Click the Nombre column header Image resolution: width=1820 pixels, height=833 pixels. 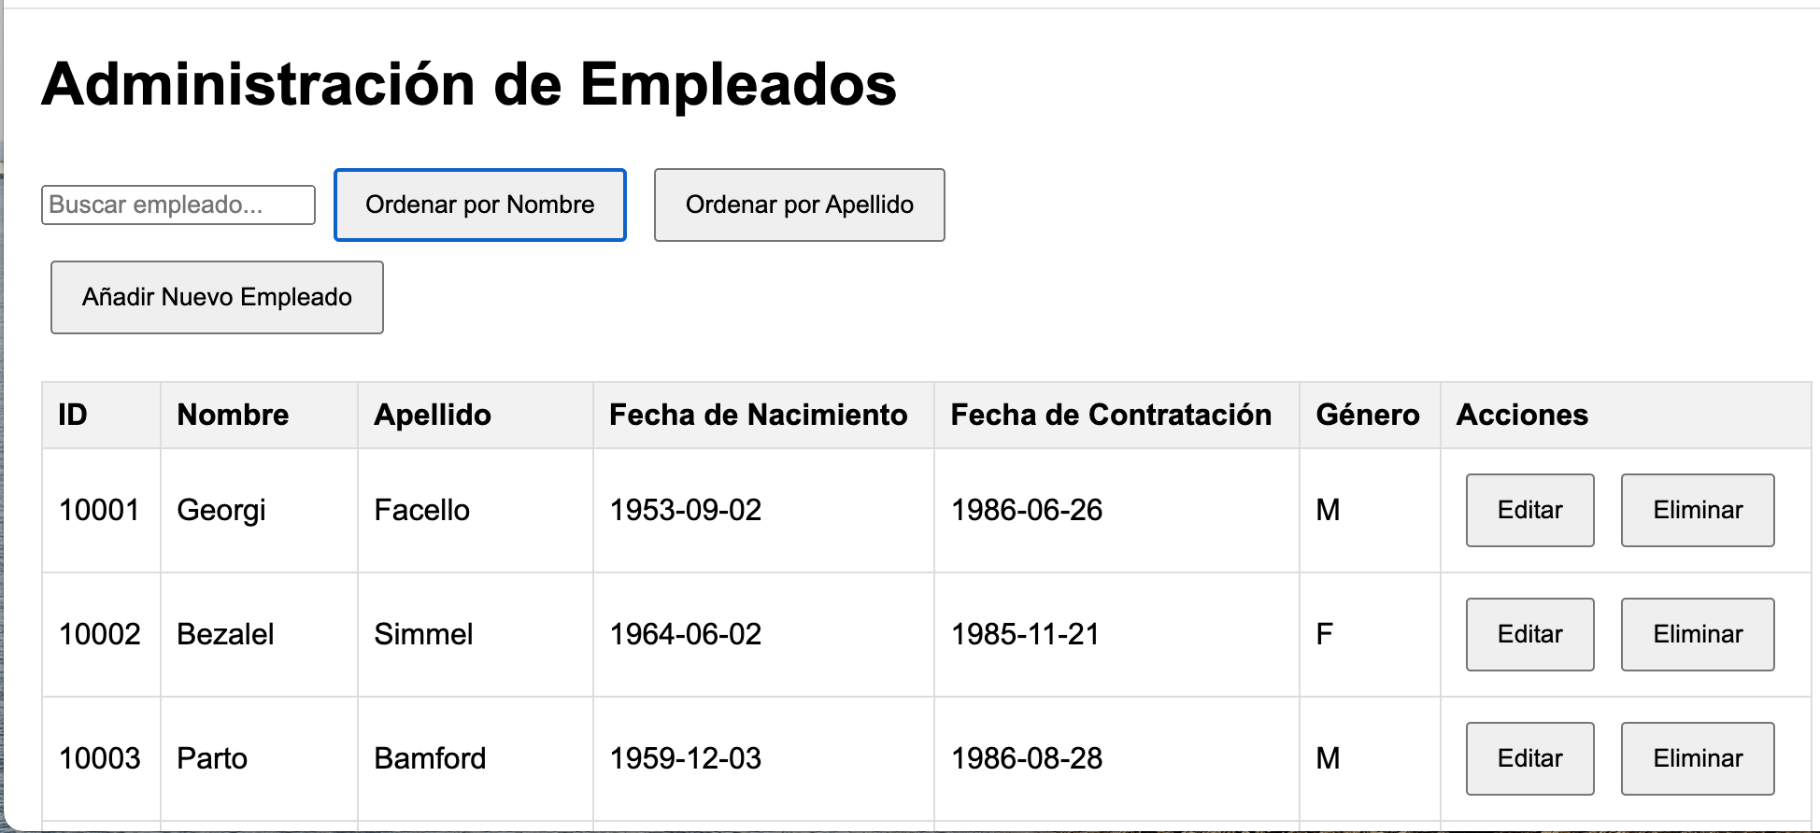tap(233, 415)
